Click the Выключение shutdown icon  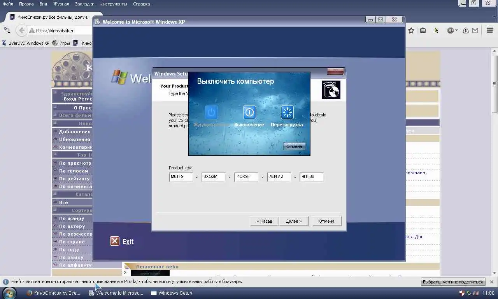249,113
